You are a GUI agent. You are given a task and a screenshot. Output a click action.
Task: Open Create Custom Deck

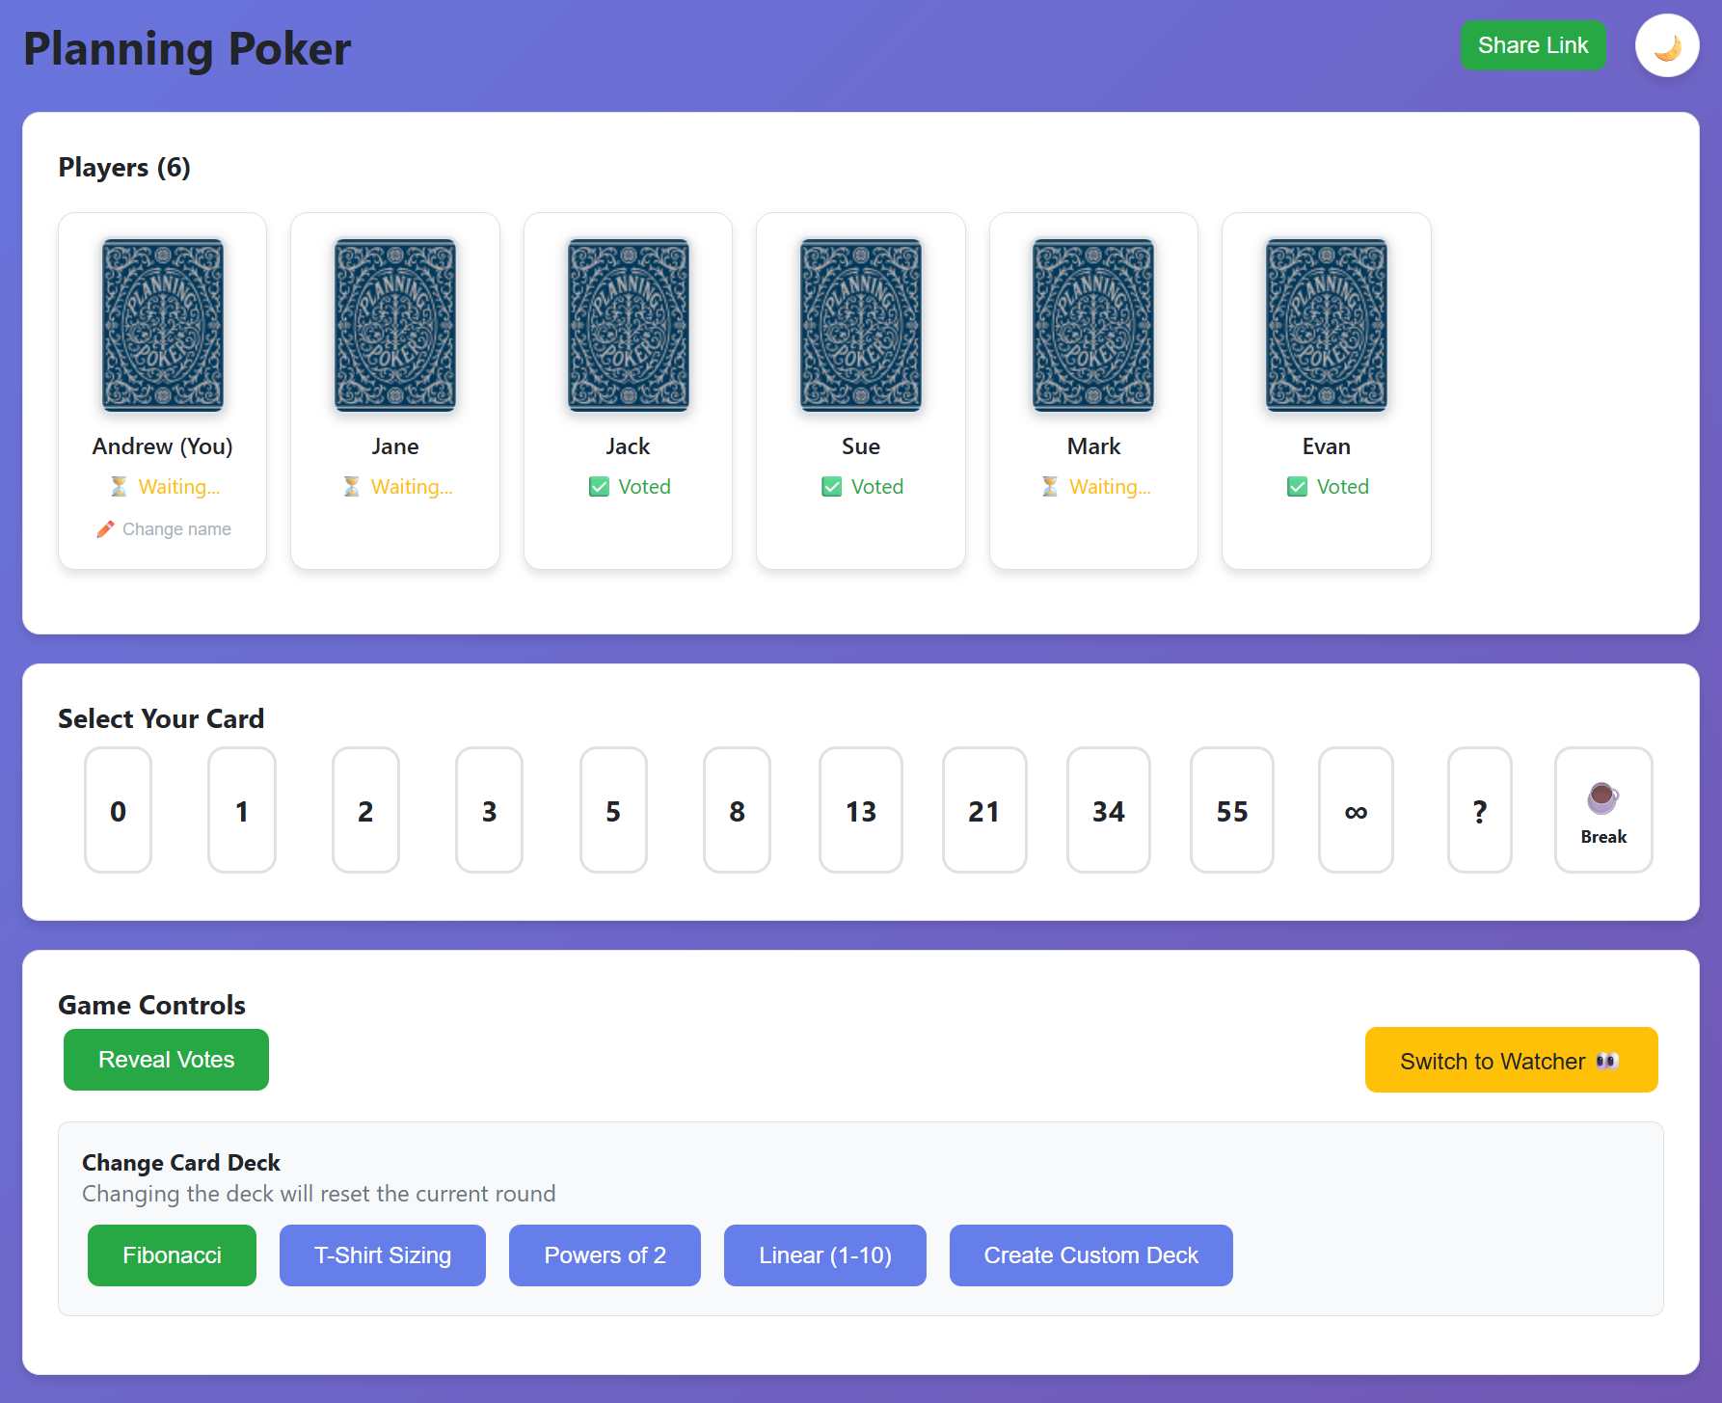(1090, 1255)
